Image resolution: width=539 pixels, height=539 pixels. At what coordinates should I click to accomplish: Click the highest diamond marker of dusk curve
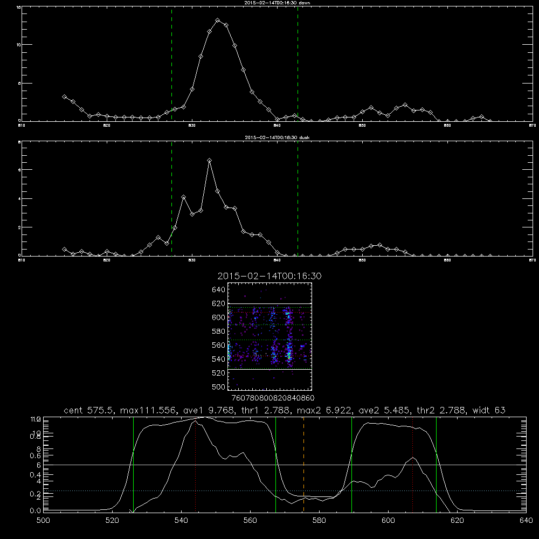click(209, 161)
